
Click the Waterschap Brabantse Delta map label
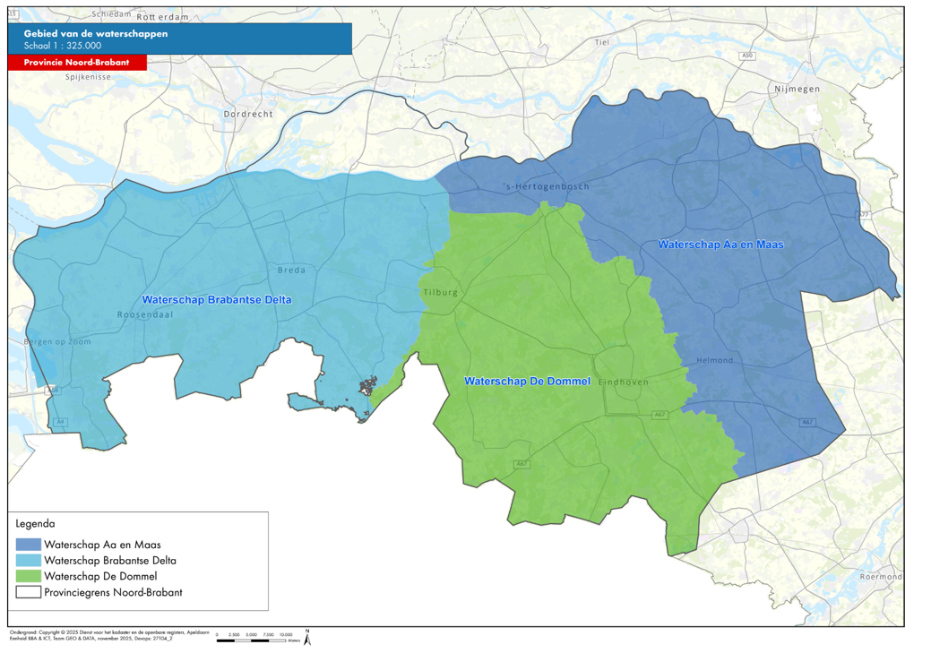pos(216,299)
